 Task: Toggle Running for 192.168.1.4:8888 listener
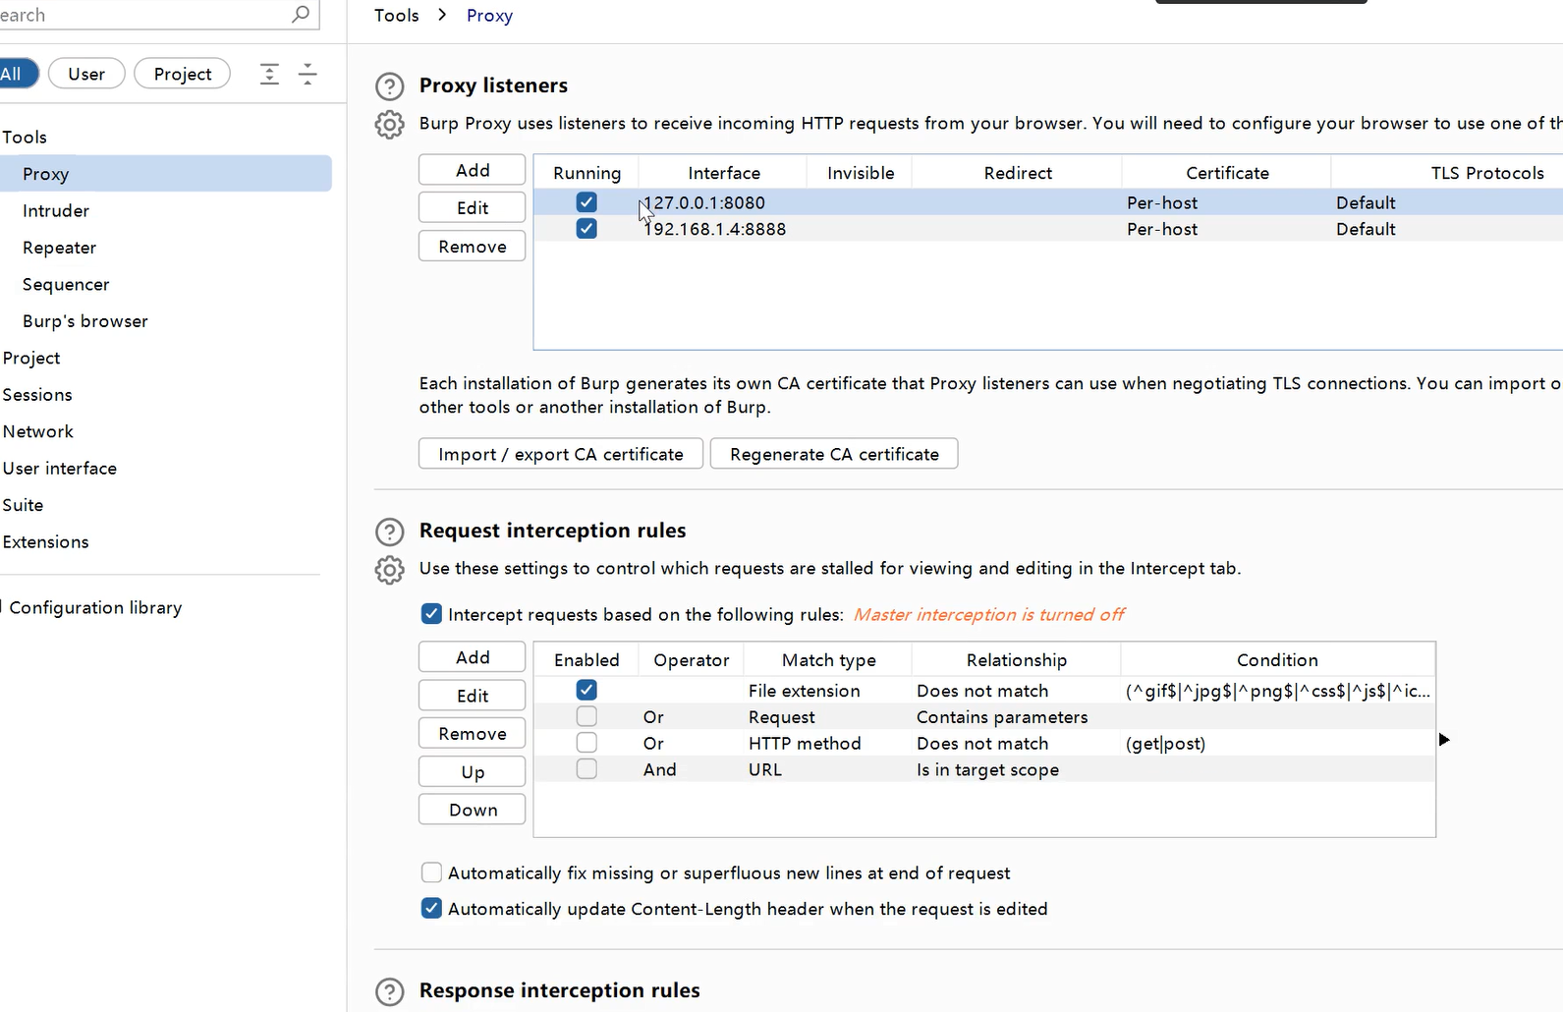tap(586, 229)
